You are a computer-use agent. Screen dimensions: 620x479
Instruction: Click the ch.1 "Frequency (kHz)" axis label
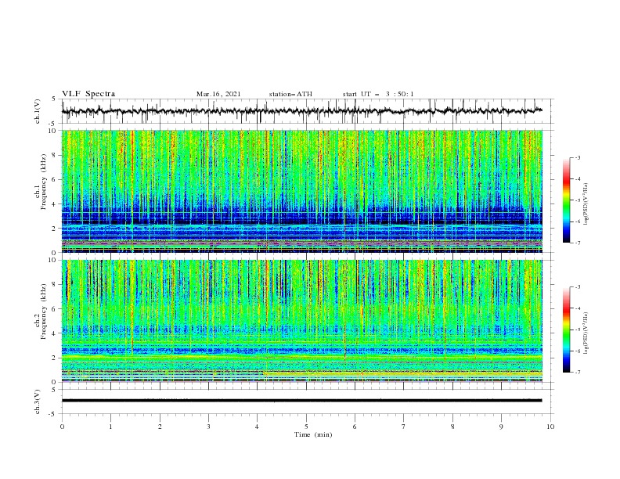click(44, 181)
